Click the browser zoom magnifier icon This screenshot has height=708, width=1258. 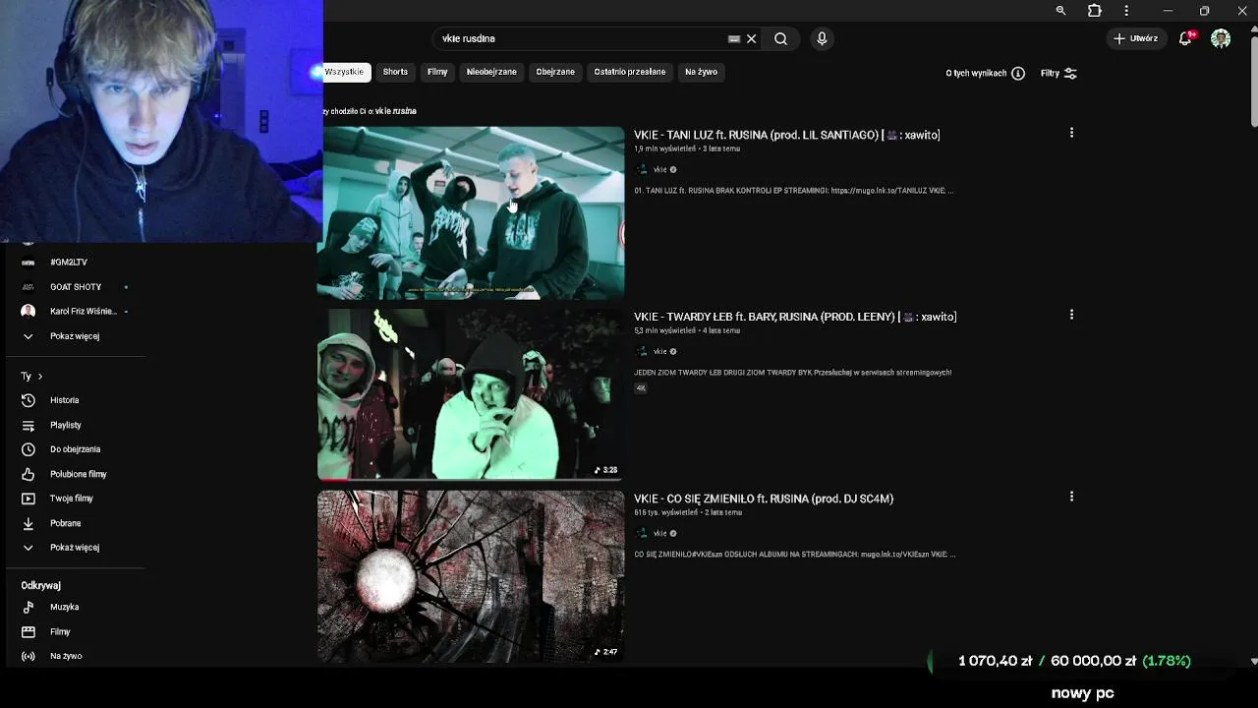[1060, 10]
